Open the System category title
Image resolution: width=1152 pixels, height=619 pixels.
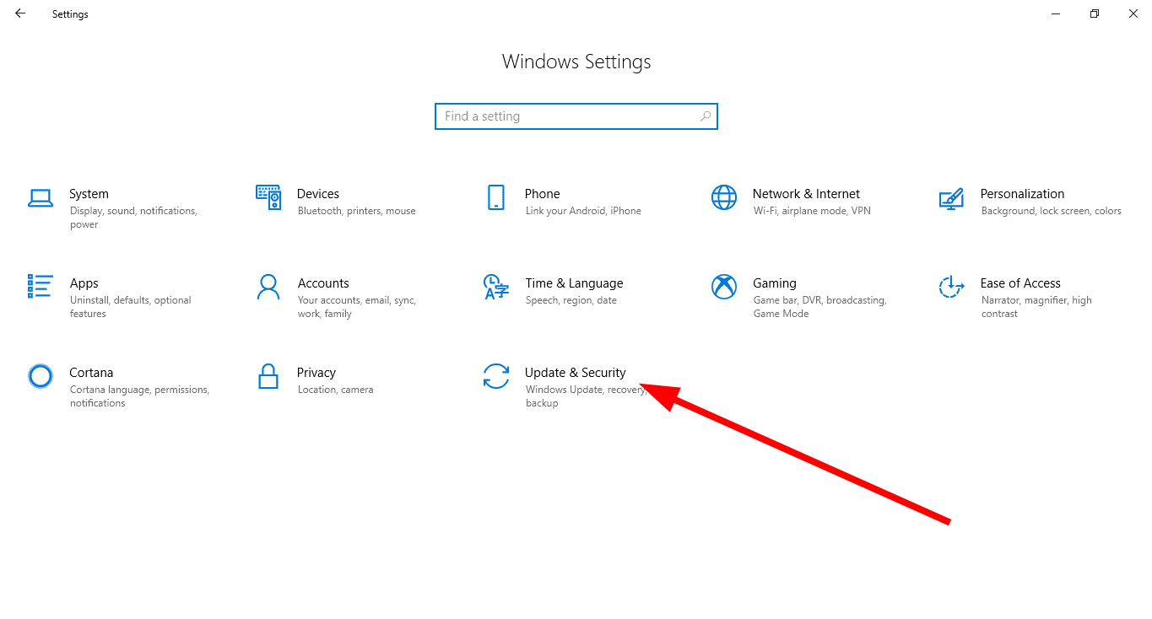click(x=89, y=194)
